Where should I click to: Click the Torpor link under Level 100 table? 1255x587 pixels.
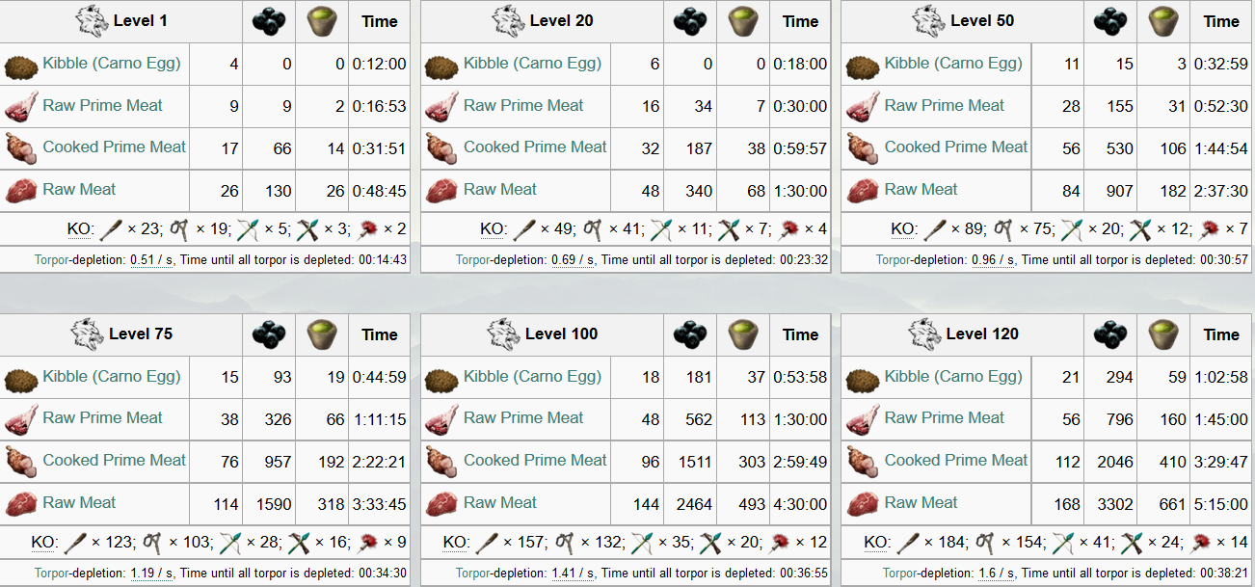click(473, 573)
